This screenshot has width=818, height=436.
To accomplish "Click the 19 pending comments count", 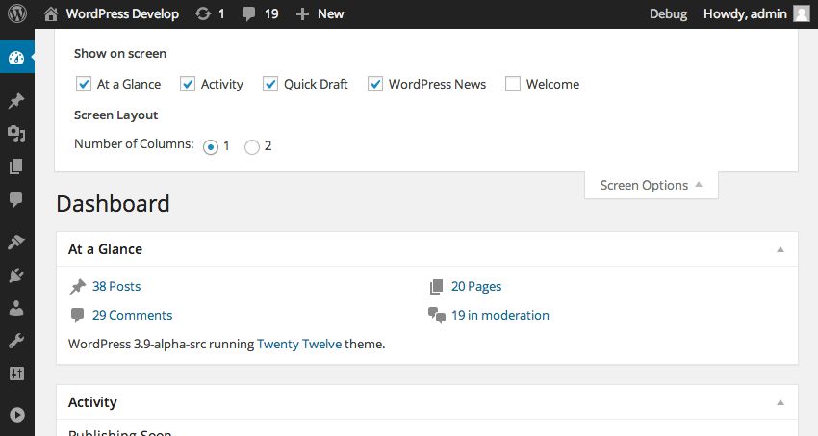I will [271, 14].
